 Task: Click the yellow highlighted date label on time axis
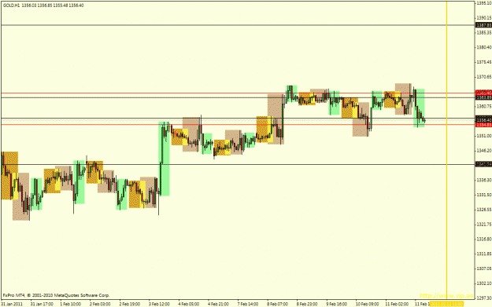pyautogui.click(x=446, y=304)
